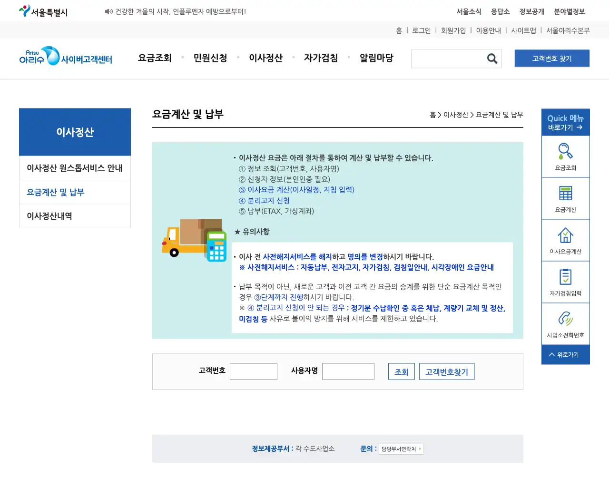Open the 민원신청 menu
The height and width of the screenshot is (487, 609).
click(211, 58)
